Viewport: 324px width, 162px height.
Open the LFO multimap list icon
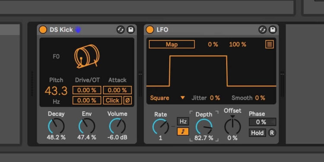(270, 44)
